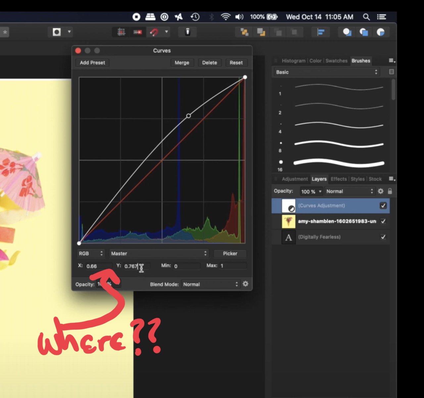Select the top-right curve endpoint node
This screenshot has height=398, width=424.
[245, 77]
